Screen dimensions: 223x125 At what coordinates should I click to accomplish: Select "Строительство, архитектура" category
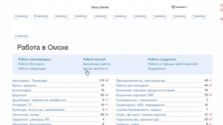pos(137,119)
